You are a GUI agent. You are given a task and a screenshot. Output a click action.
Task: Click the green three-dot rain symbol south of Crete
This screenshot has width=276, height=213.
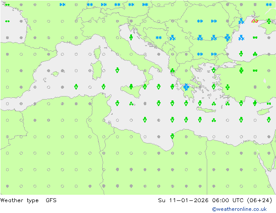(214, 120)
